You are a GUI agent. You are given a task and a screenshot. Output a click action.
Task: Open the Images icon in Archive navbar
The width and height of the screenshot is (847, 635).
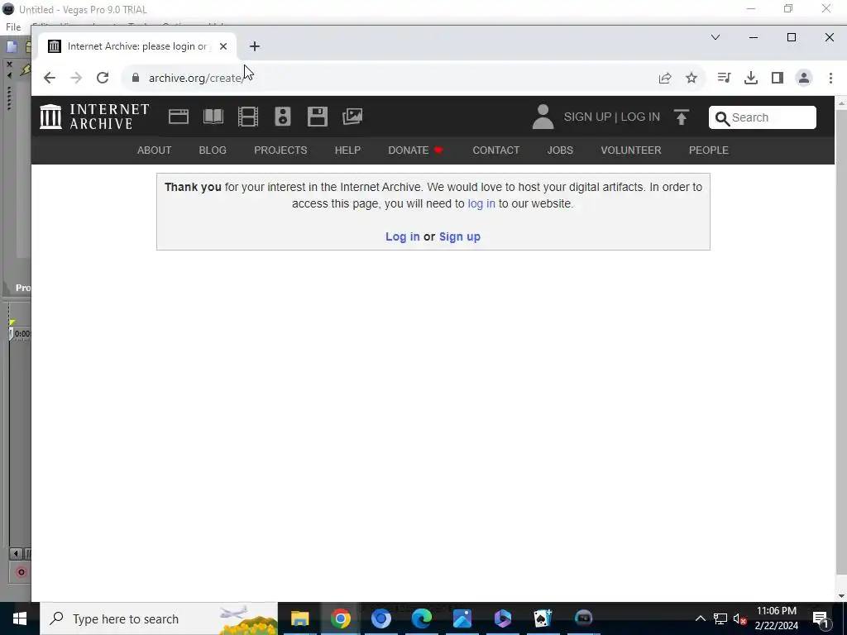pos(352,117)
